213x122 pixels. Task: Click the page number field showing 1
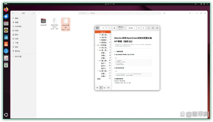point(103,28)
